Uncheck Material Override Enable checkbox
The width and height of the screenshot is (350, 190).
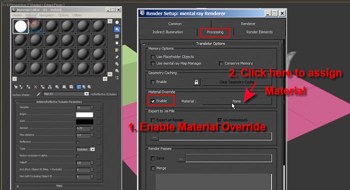tap(153, 101)
